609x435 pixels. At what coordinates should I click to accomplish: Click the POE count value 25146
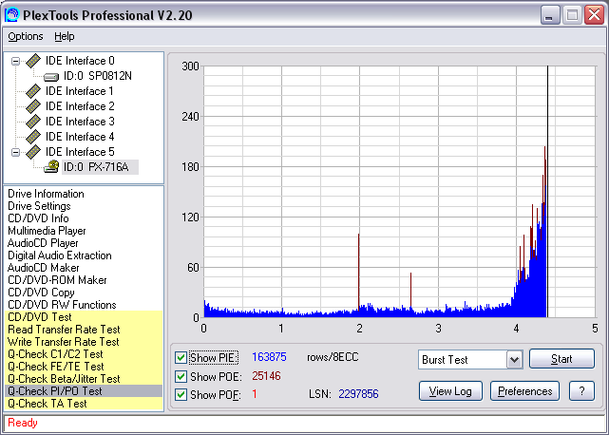266,376
